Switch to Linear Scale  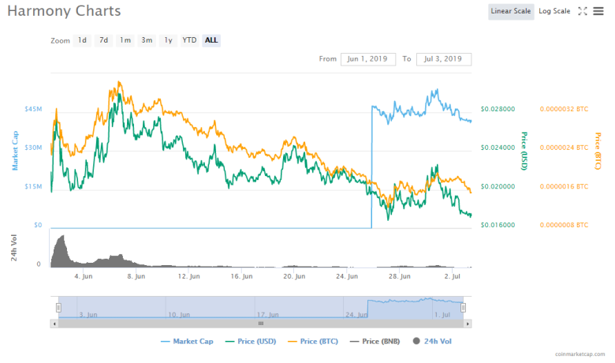coord(510,11)
